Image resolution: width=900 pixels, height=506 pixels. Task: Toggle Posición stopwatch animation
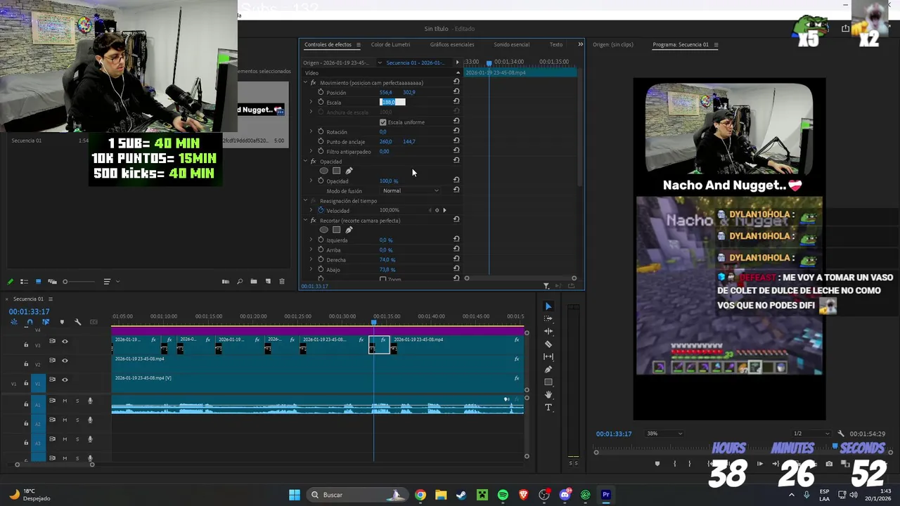click(x=321, y=92)
